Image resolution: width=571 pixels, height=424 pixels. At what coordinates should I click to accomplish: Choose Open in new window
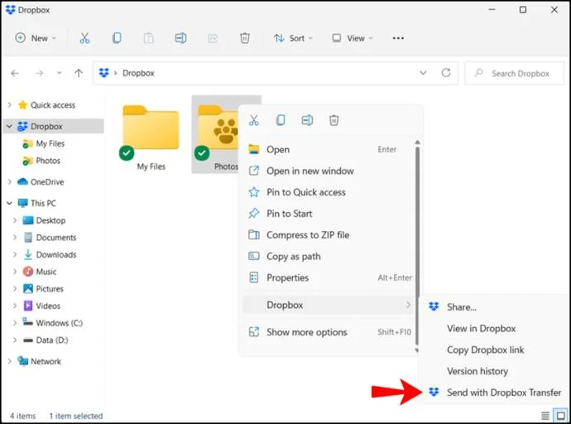click(328, 171)
